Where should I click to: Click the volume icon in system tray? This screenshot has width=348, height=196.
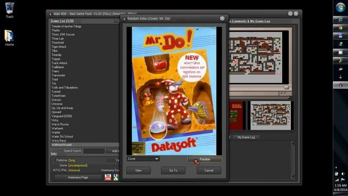[343, 174]
